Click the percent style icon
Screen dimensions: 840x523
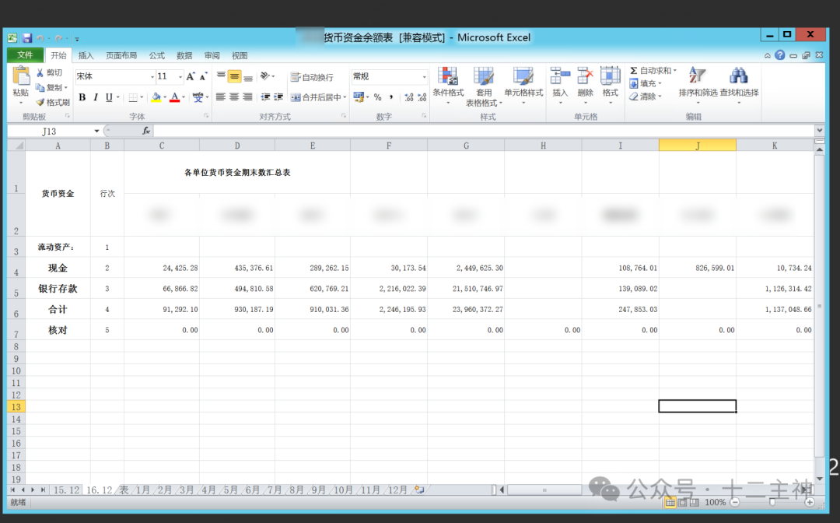point(377,97)
